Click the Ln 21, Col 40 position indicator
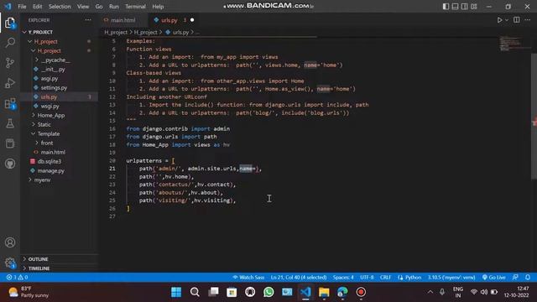537x302 pixels. coord(299,278)
